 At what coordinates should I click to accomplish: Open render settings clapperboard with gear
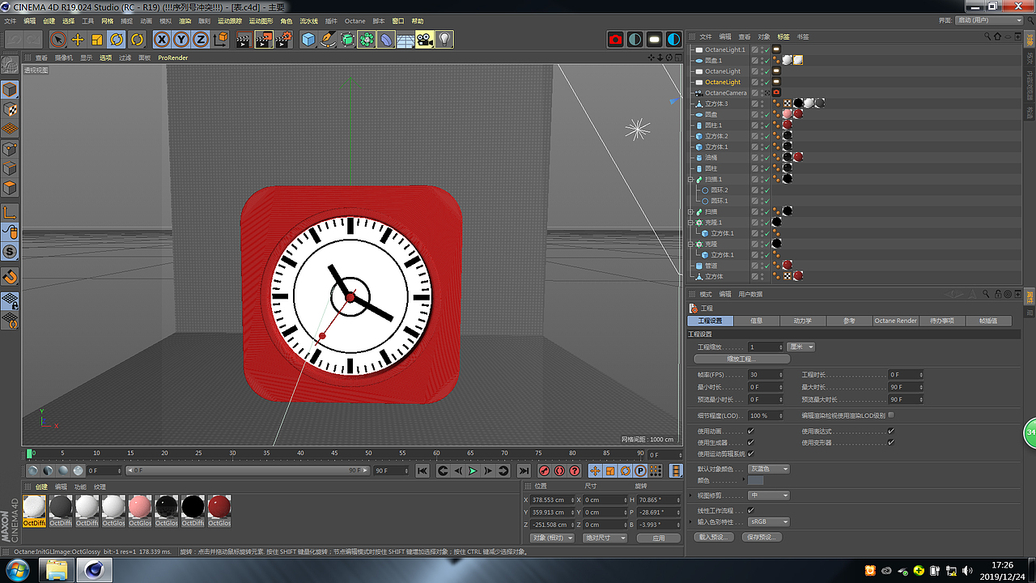pos(283,39)
